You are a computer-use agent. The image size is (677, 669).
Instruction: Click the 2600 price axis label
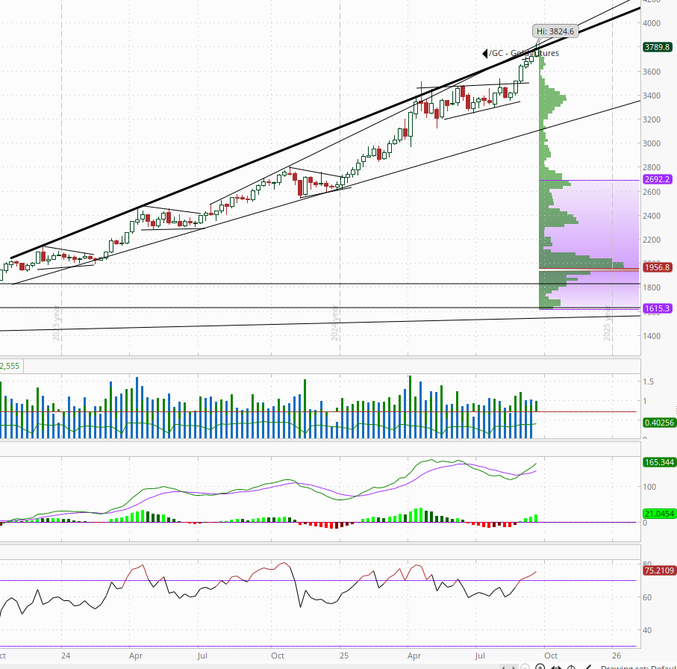point(652,192)
